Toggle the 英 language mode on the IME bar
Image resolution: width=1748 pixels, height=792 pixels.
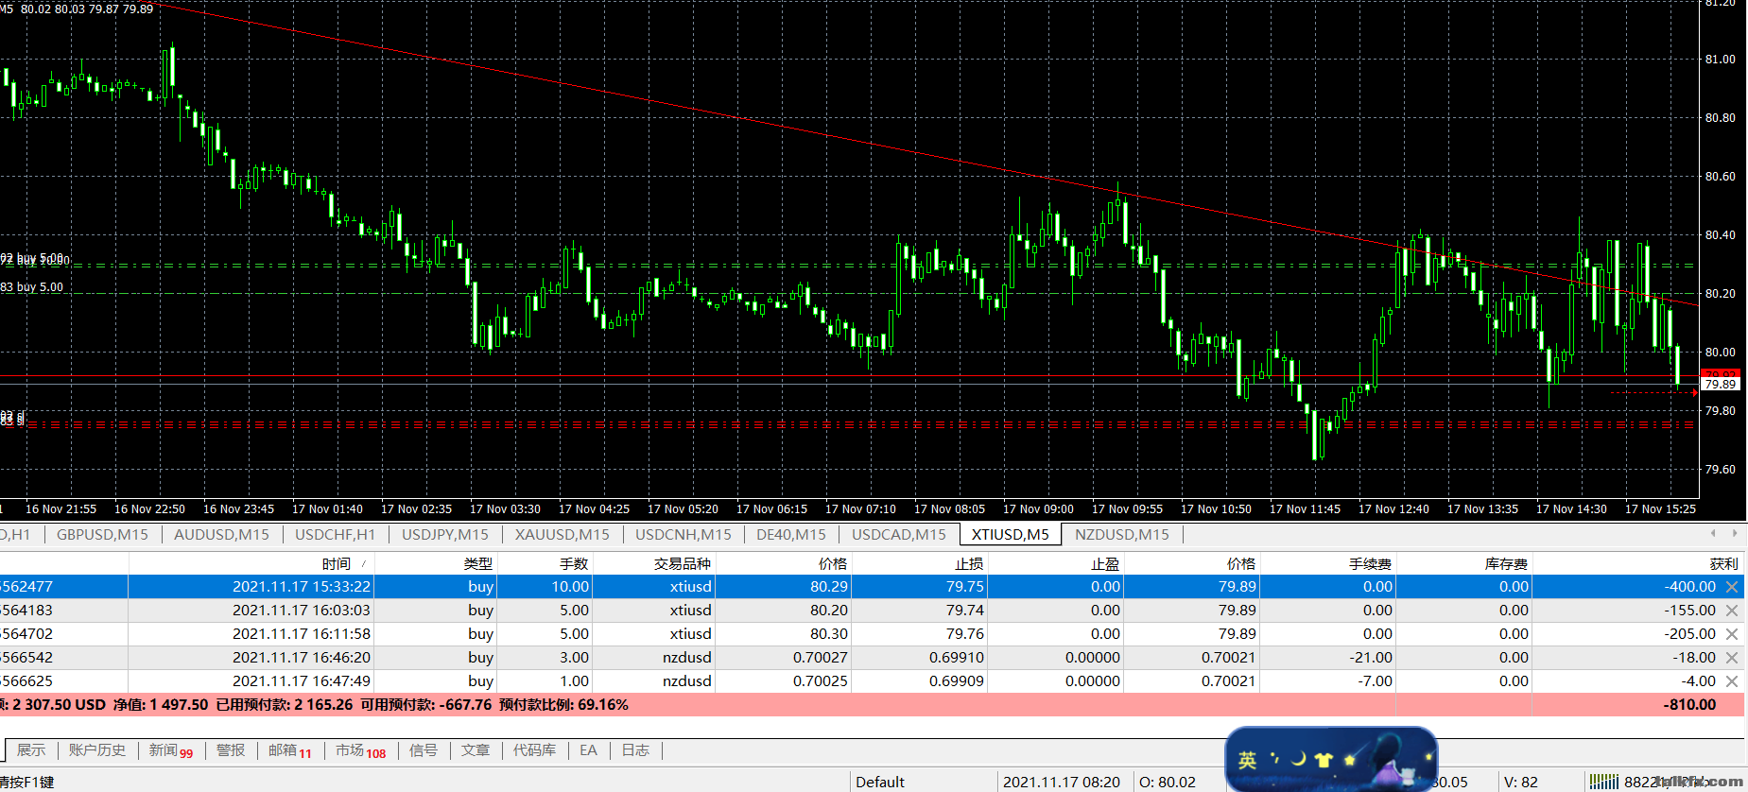click(x=1247, y=760)
